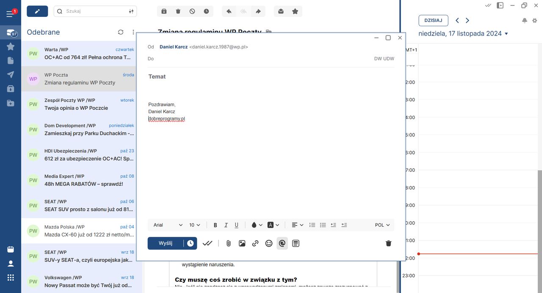Open the text highlight color dropdown
542x293 pixels.
(274, 225)
